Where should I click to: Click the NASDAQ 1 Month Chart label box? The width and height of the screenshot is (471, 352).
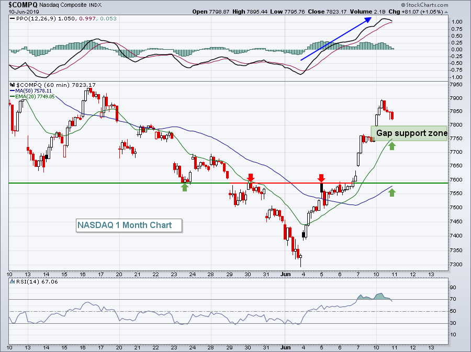[129, 225]
